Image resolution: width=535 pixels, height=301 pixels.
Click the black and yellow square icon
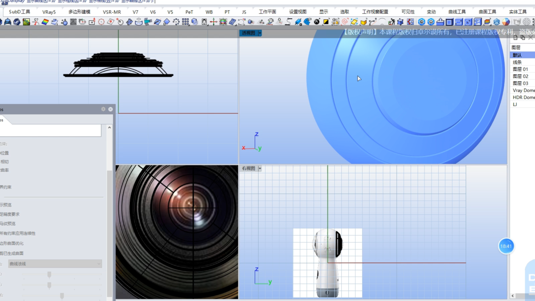tap(326, 22)
